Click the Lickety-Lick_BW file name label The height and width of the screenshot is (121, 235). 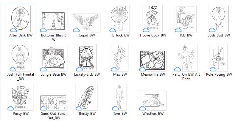[87, 74]
